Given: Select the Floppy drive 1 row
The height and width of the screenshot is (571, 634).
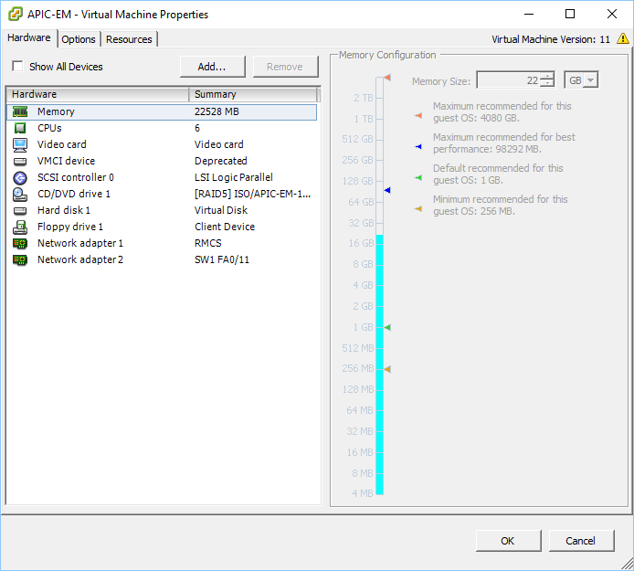Looking at the screenshot, I should (162, 227).
